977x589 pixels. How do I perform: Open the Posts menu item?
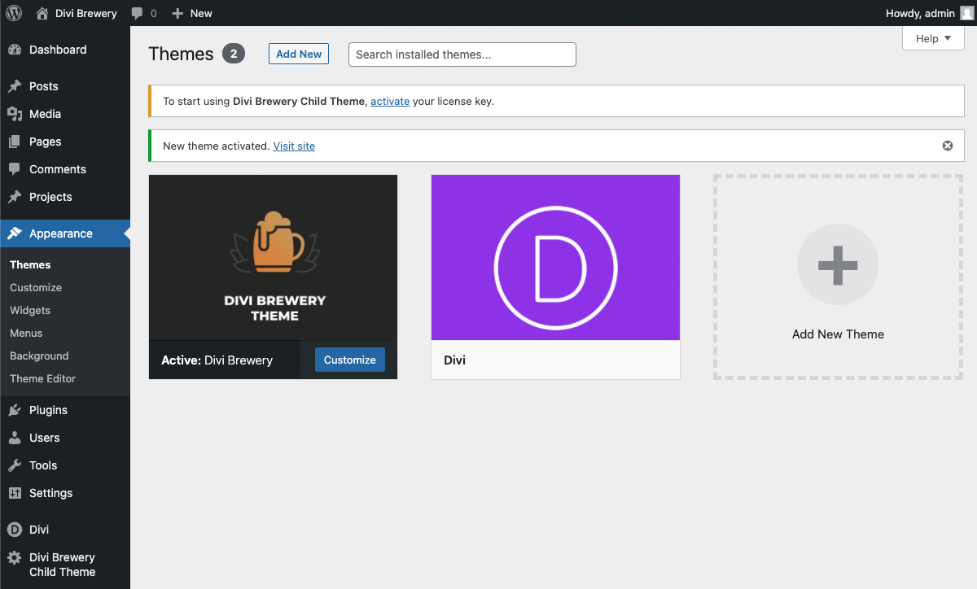point(65,86)
